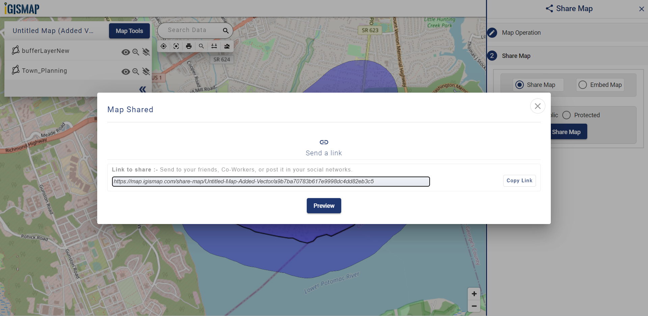Select the Embed Map radio button
The height and width of the screenshot is (316, 648).
[x=583, y=85]
